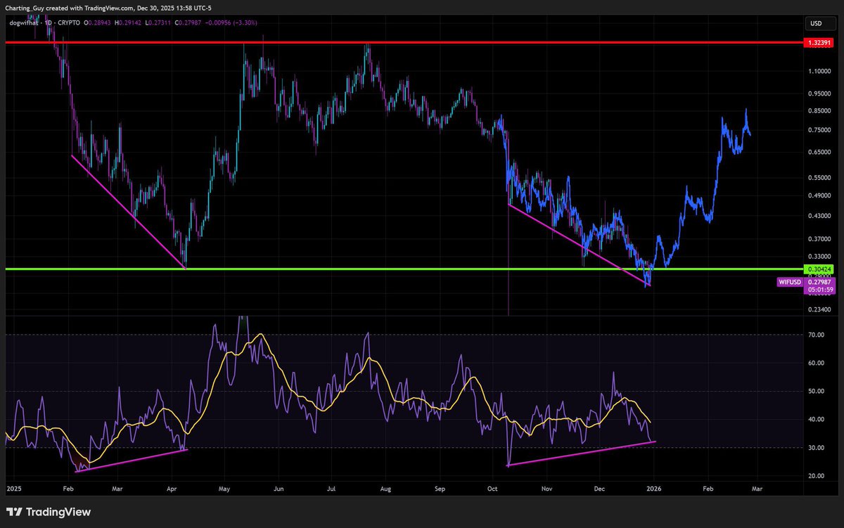844x528 pixels.
Task: Click the 70.00 RSI scale label
Action: [817, 335]
